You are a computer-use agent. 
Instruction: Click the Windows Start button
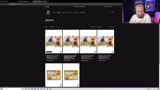pyautogui.click(x=1, y=89)
